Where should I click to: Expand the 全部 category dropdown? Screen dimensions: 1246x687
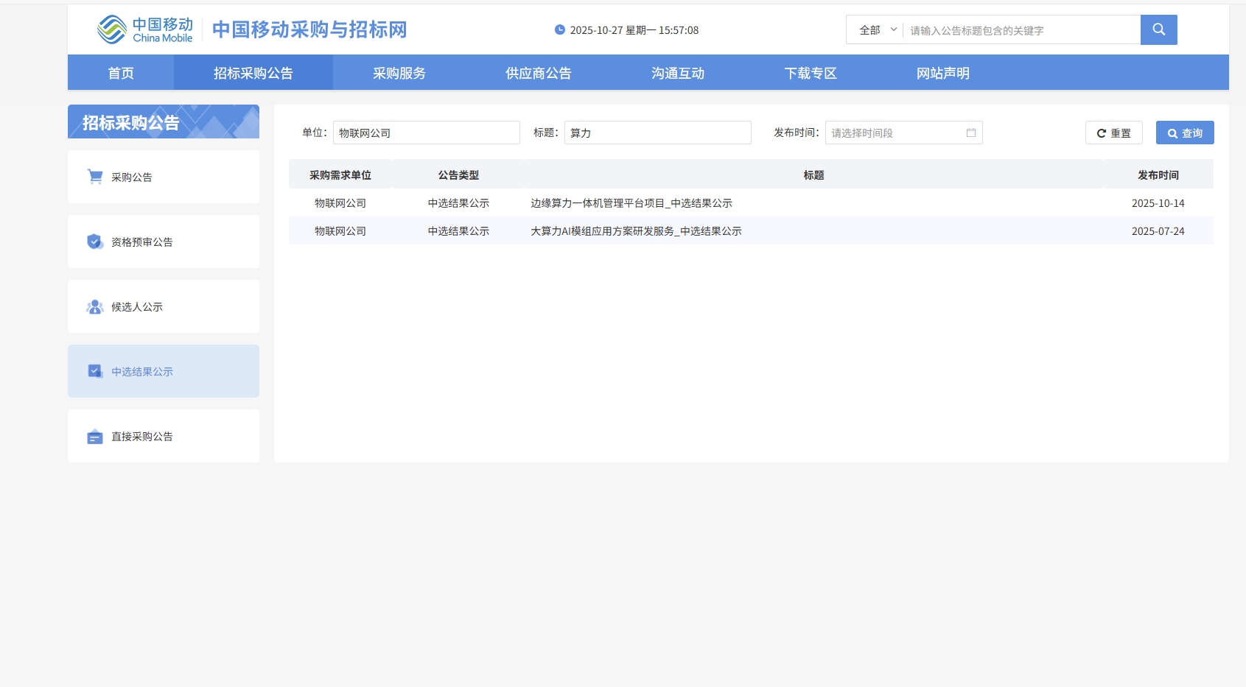point(877,30)
